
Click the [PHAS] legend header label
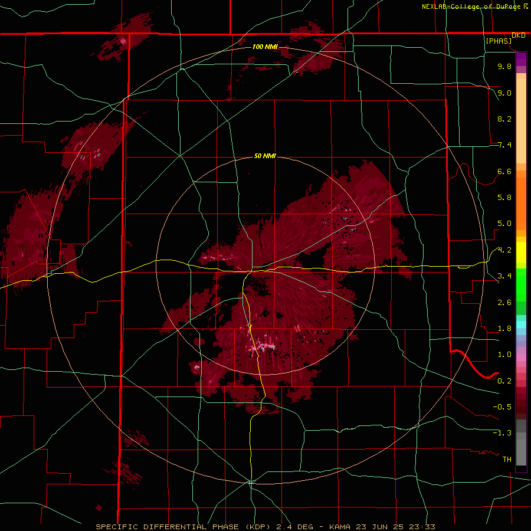[499, 41]
